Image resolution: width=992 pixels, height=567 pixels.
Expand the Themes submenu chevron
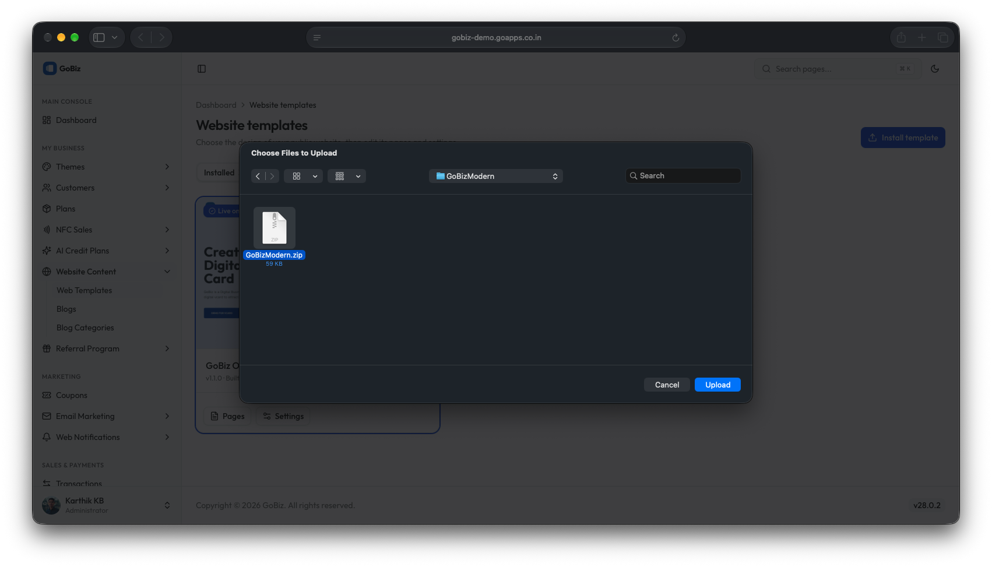coord(167,167)
